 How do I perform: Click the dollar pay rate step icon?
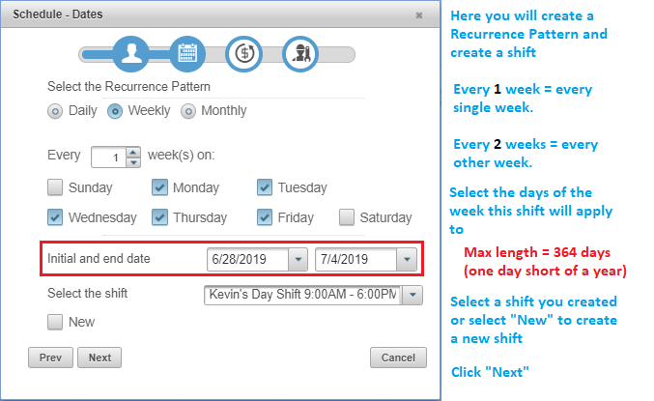point(244,54)
